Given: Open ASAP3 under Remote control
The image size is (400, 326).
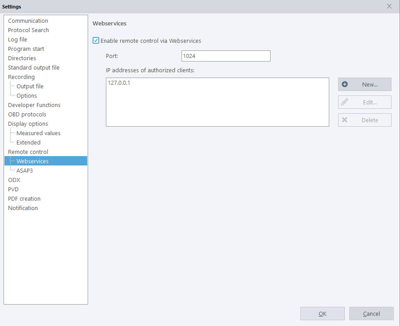Looking at the screenshot, I should tap(25, 170).
